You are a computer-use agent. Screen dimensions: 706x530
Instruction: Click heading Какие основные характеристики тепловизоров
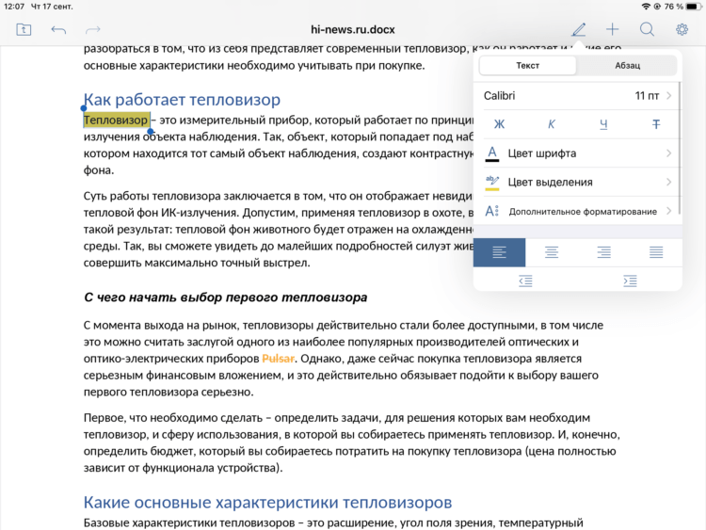267,502
